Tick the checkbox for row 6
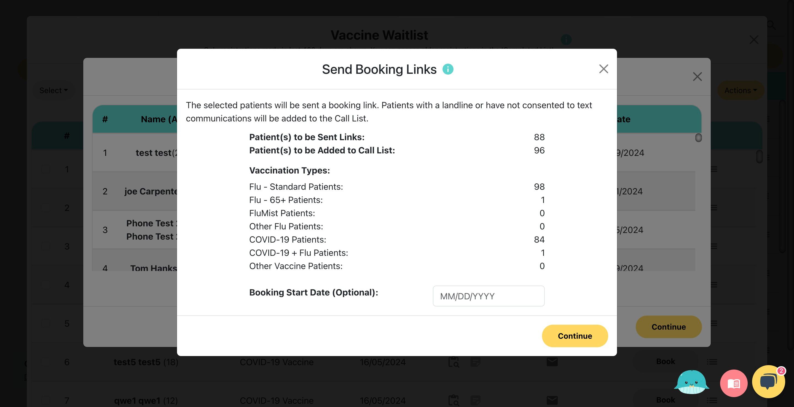This screenshot has width=794, height=407. click(x=45, y=362)
